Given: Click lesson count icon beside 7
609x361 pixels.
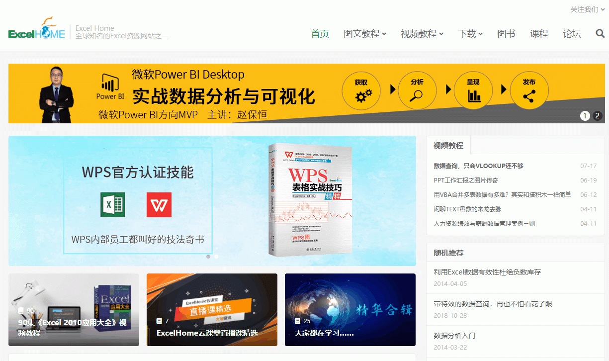Looking at the screenshot, I should (159, 321).
